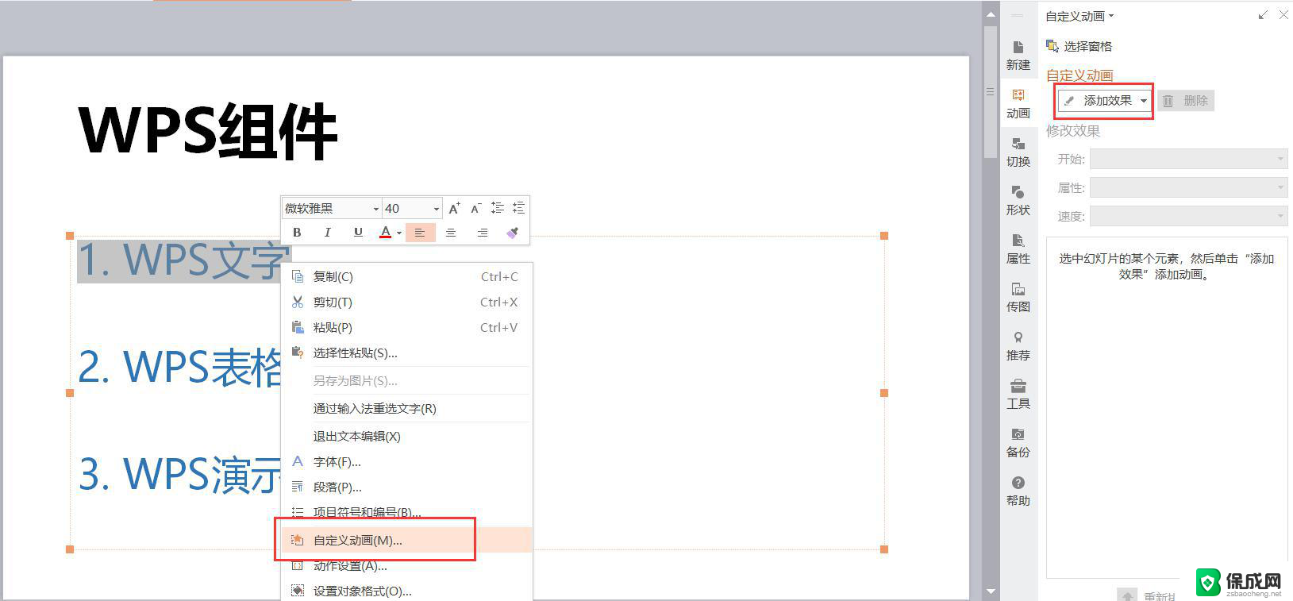
Task: Open the 选择窗格 selection pane
Action: (1079, 46)
